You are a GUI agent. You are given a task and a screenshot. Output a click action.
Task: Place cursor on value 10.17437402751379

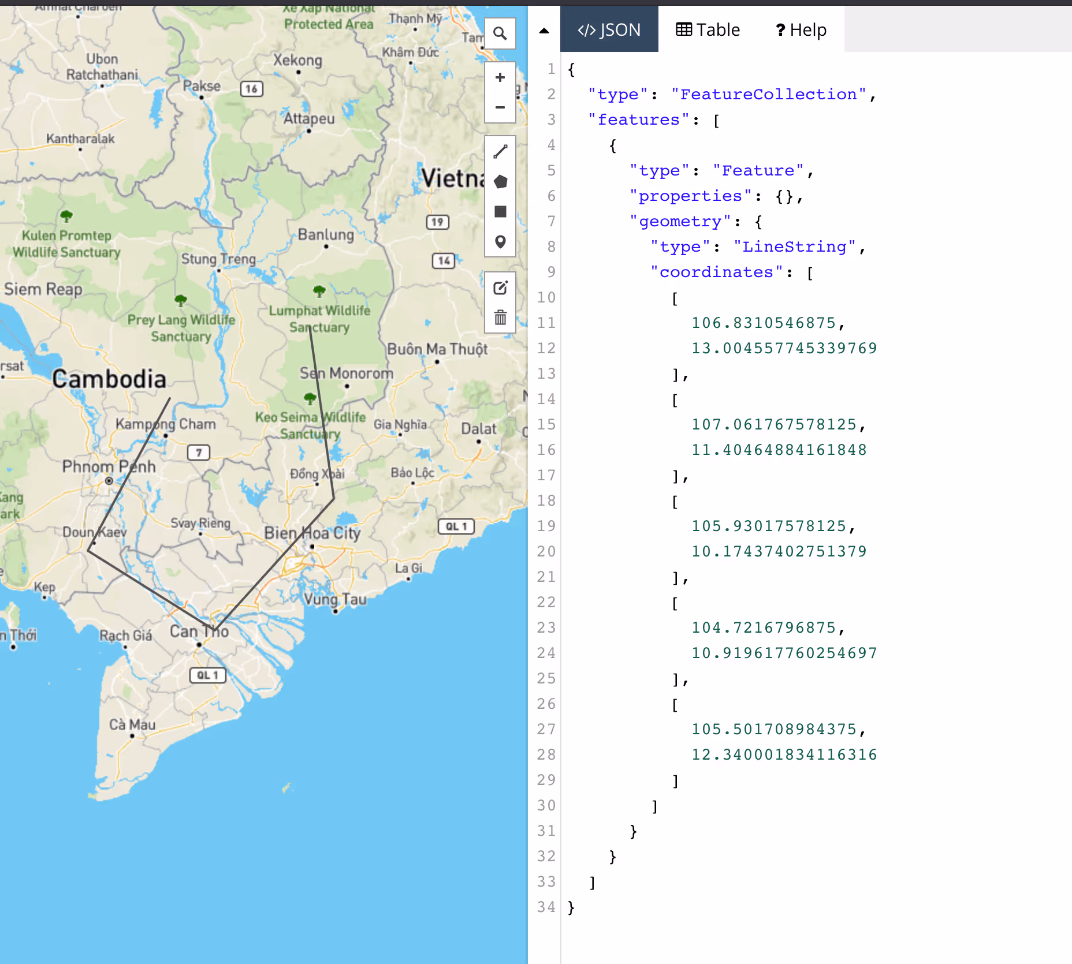click(779, 551)
